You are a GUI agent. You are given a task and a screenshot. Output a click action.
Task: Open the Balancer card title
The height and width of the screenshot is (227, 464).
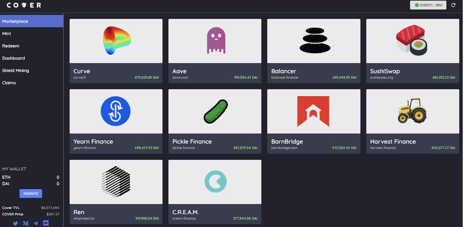tap(283, 71)
